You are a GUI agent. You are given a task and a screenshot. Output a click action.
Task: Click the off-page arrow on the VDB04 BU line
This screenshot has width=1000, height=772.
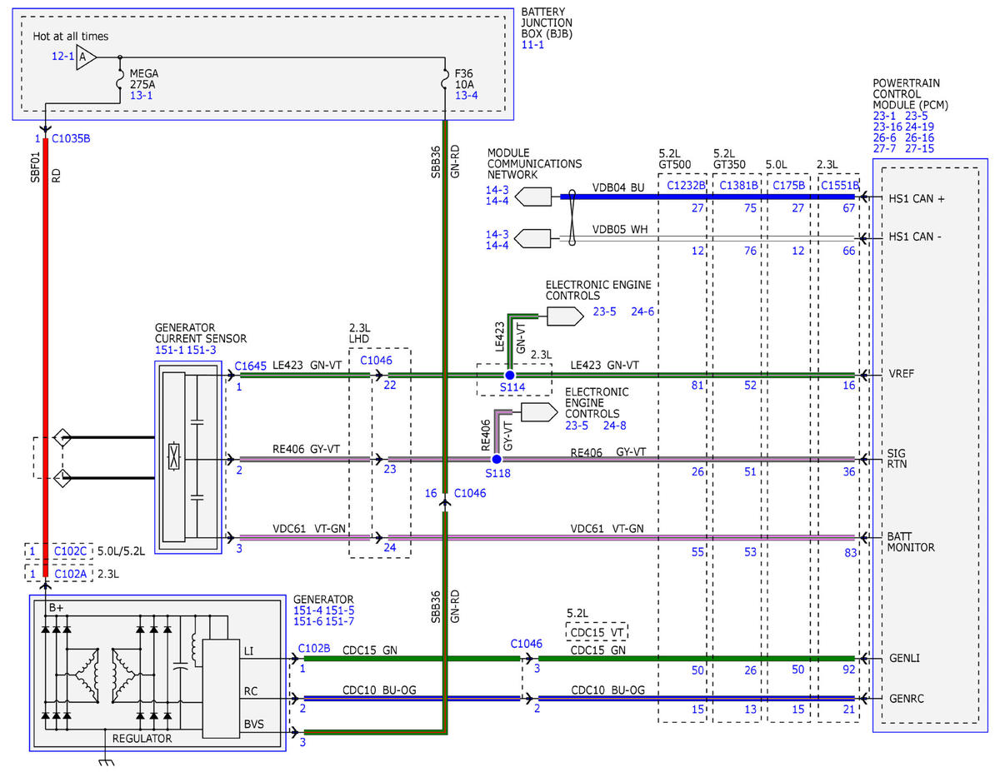coord(533,197)
